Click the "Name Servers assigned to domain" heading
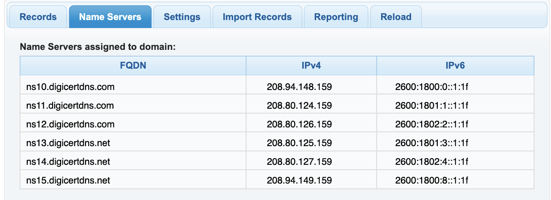The height and width of the screenshot is (200, 551). [99, 46]
